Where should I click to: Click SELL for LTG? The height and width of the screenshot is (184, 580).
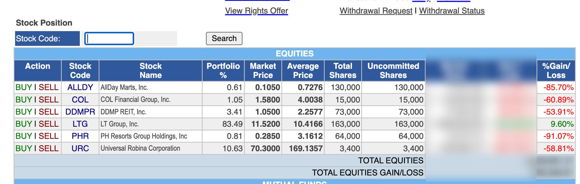[x=49, y=124]
